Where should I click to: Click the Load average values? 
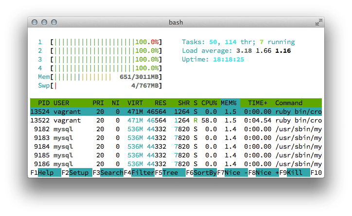coord(264,51)
